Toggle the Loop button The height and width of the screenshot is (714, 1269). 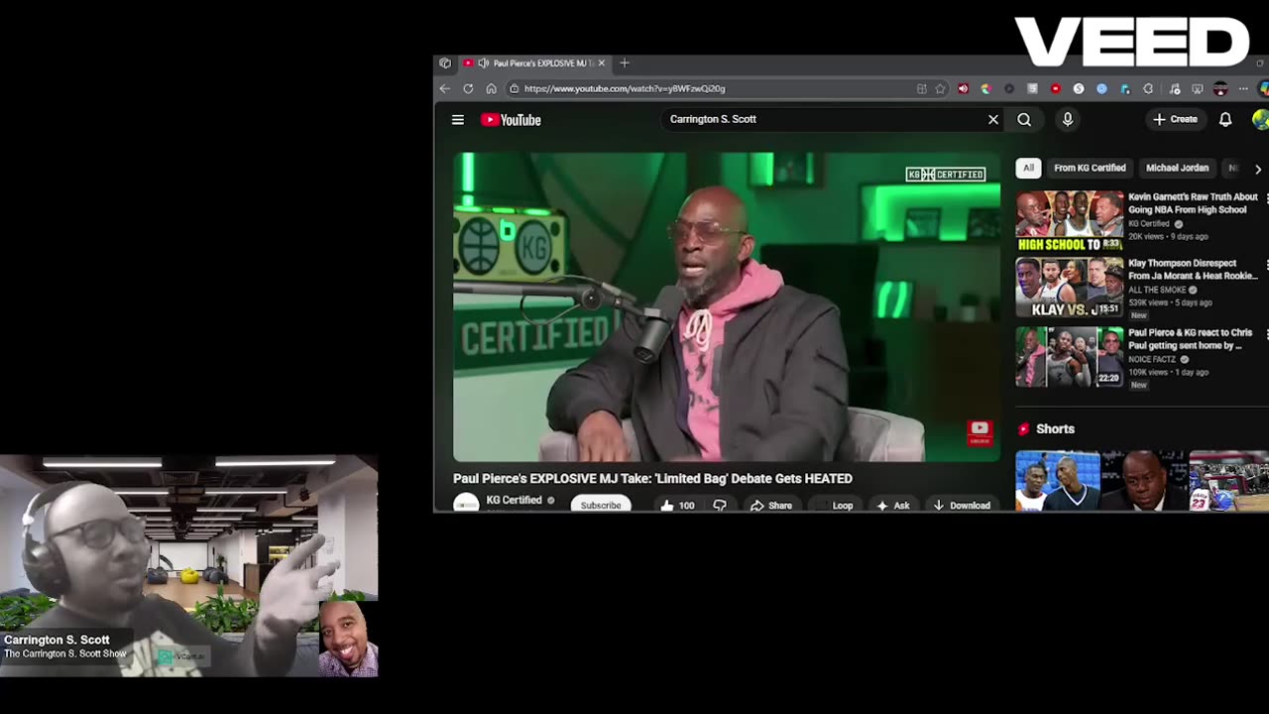coord(835,506)
